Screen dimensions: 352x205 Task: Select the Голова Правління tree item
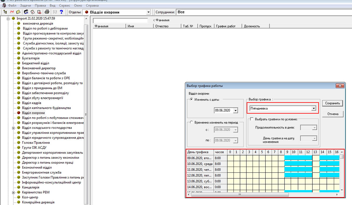pos(36,143)
